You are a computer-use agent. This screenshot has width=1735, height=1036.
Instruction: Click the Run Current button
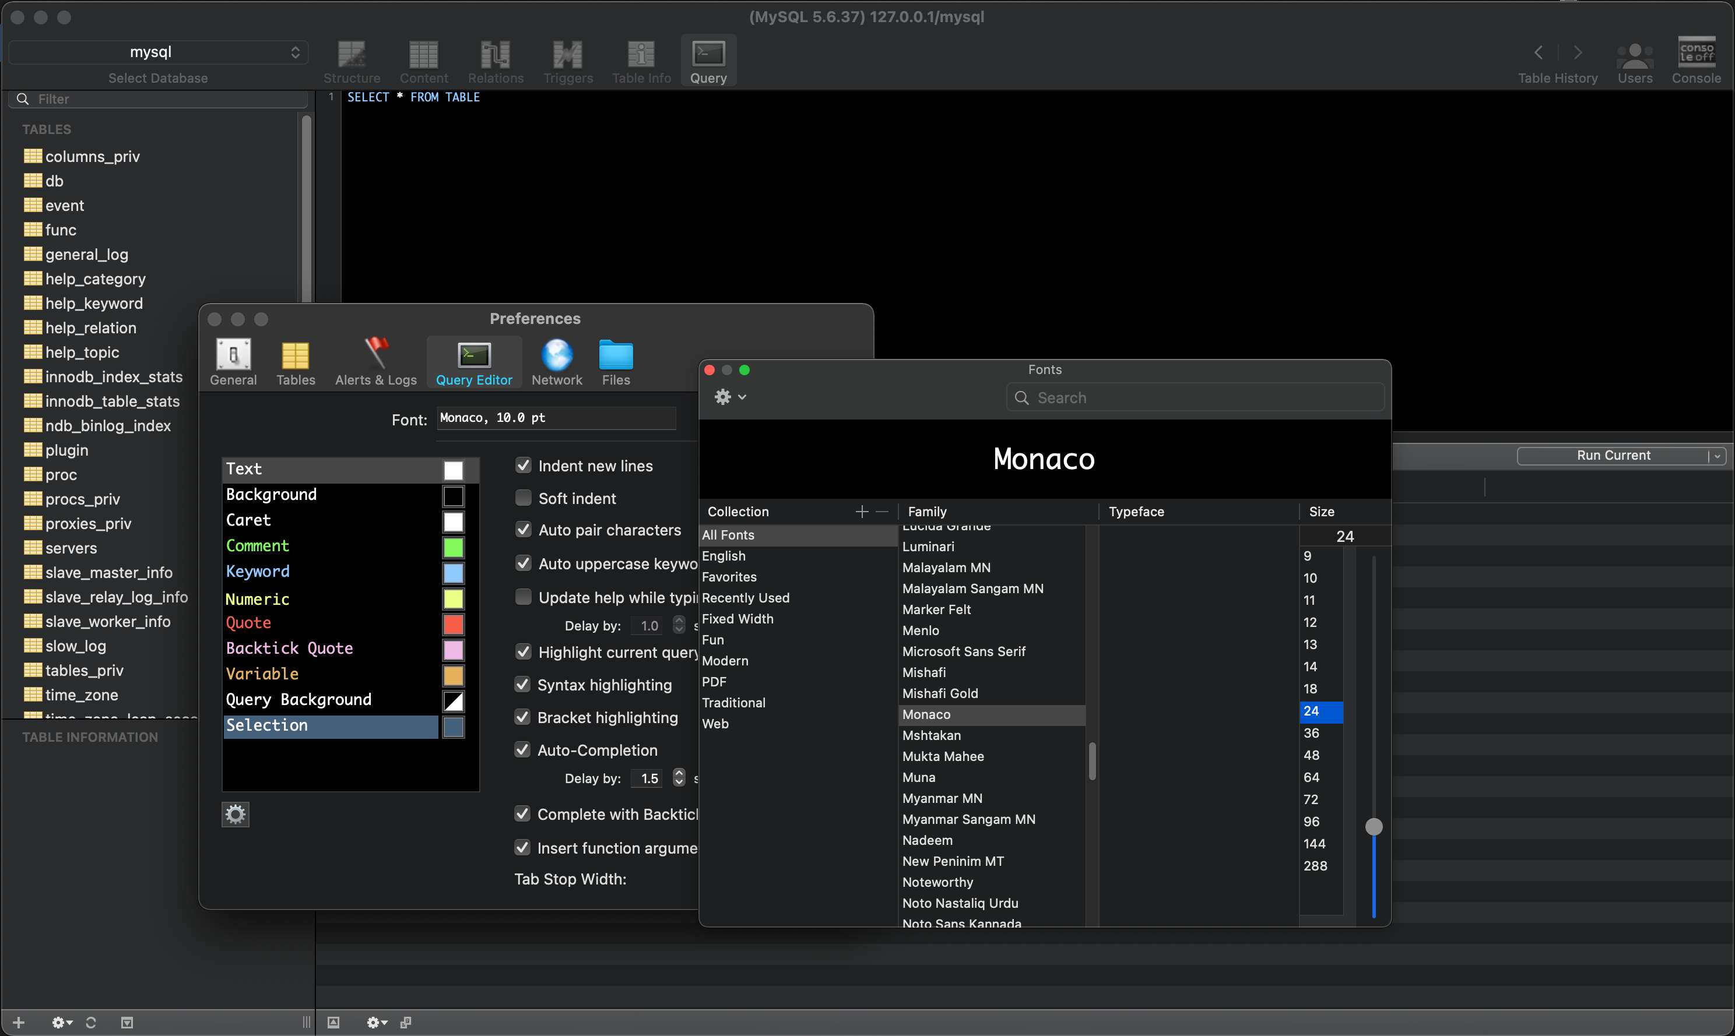pos(1613,456)
